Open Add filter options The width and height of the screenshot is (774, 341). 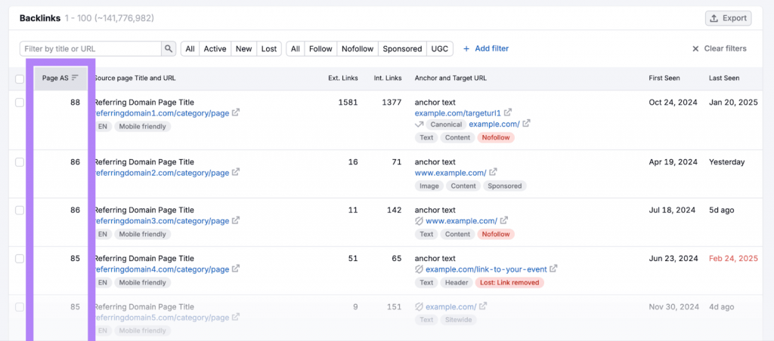tap(486, 49)
